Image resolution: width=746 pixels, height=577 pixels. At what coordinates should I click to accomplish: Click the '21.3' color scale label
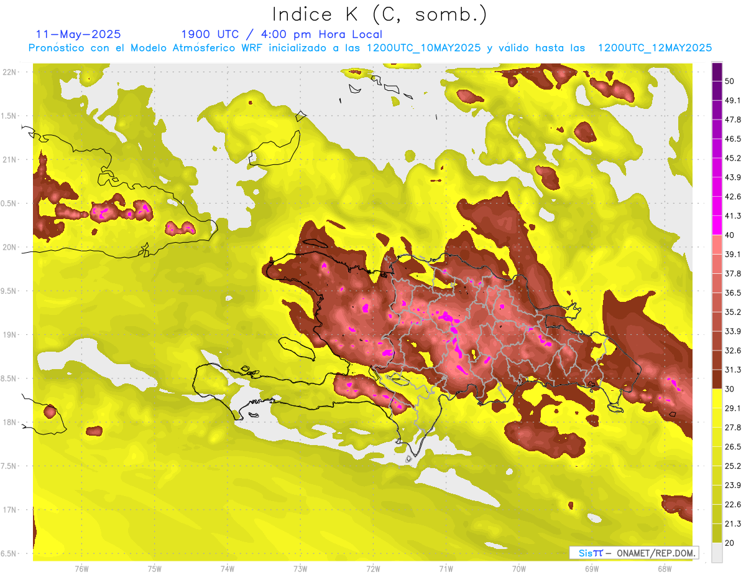(733, 524)
